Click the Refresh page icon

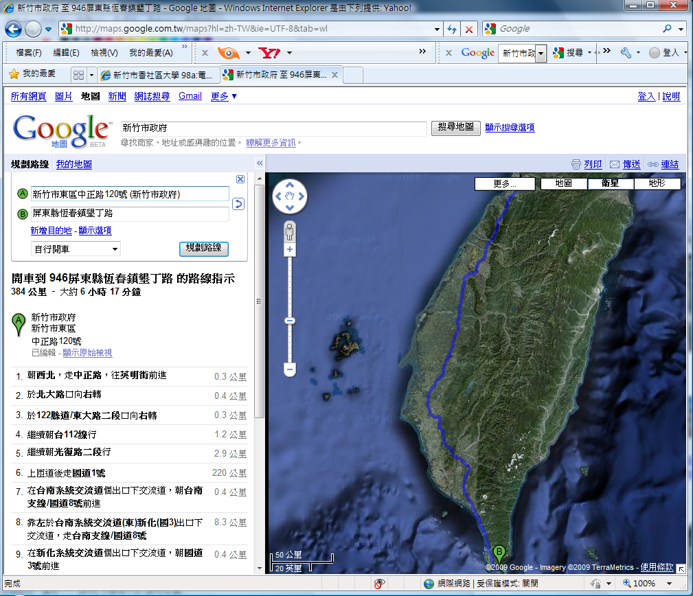(x=452, y=29)
